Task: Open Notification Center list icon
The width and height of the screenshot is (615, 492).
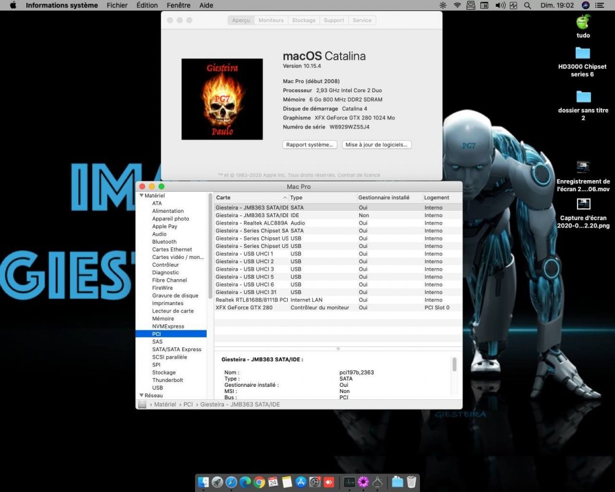Action: [x=599, y=5]
